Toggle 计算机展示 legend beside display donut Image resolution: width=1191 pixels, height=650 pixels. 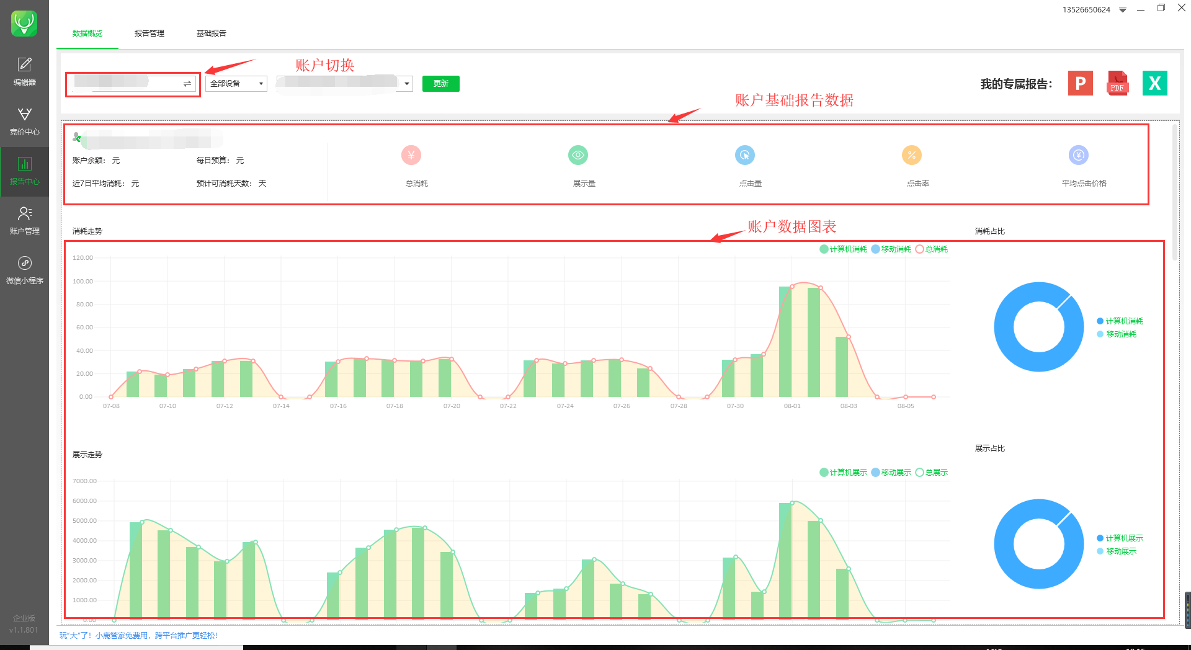(1120, 538)
